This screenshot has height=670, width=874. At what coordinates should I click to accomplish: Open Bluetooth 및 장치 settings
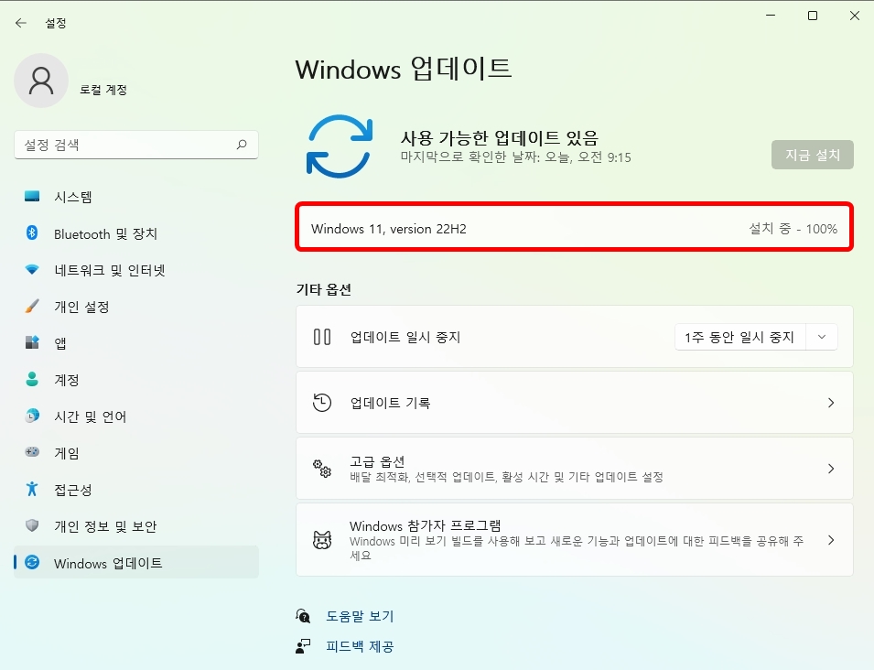pos(136,233)
